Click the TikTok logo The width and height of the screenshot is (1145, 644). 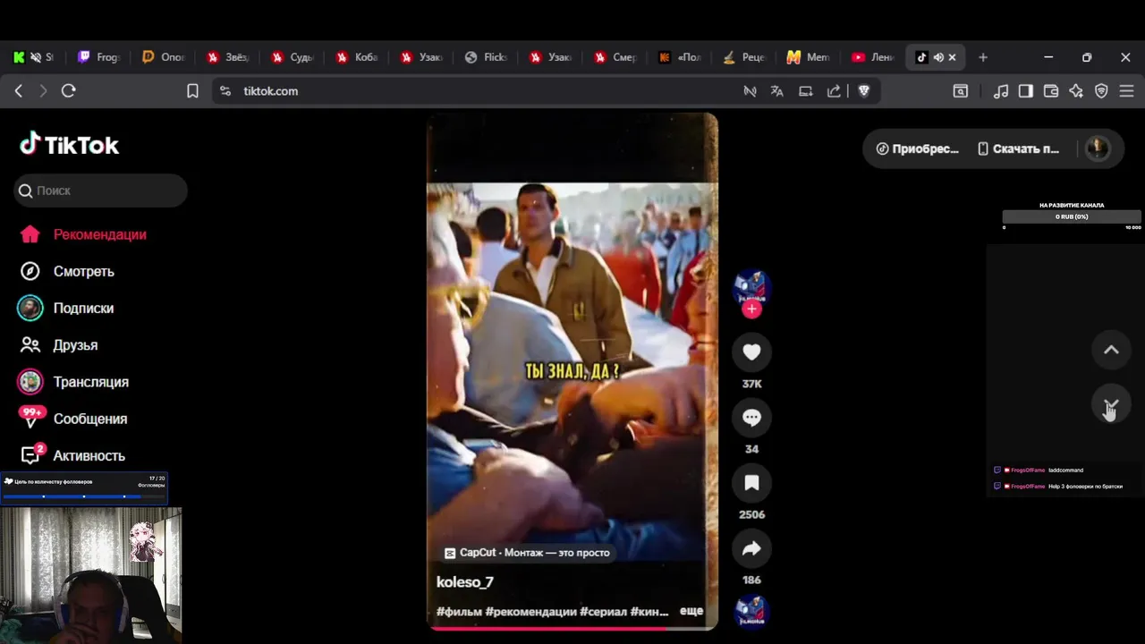tap(70, 145)
